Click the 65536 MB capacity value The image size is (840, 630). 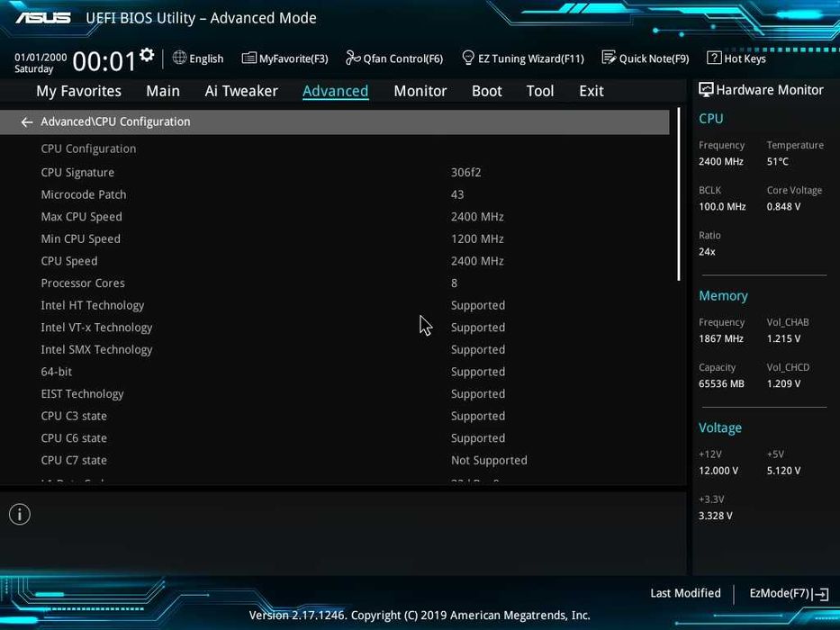pyautogui.click(x=721, y=383)
